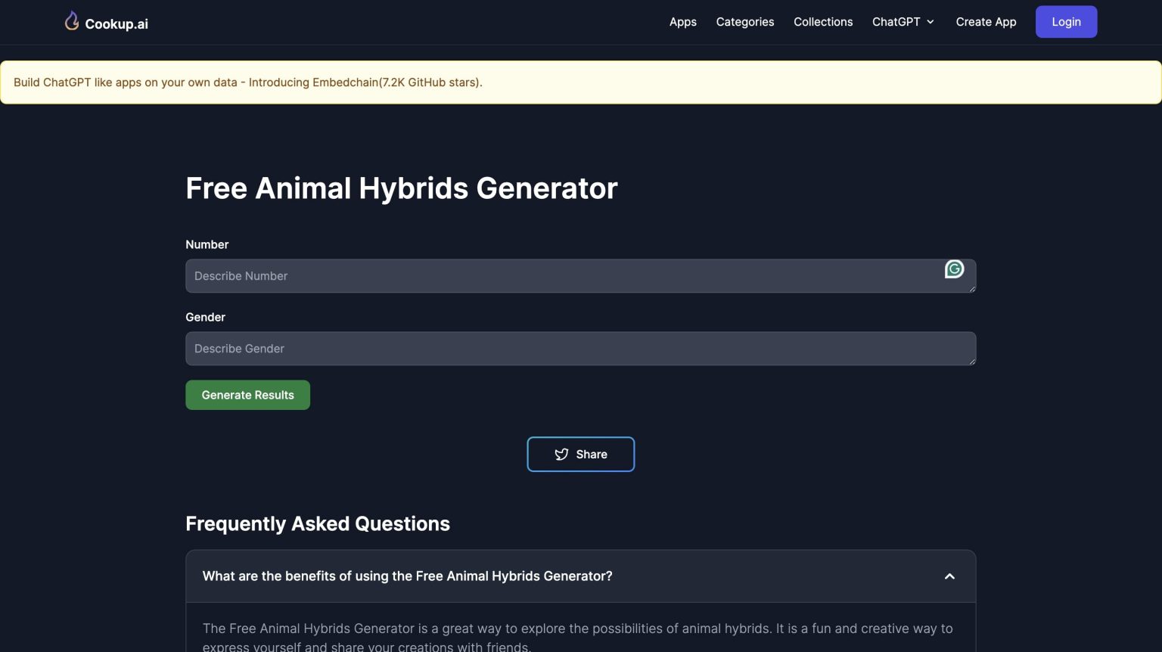1162x652 pixels.
Task: Open the ChatGPT dropdown menu
Action: (x=903, y=22)
